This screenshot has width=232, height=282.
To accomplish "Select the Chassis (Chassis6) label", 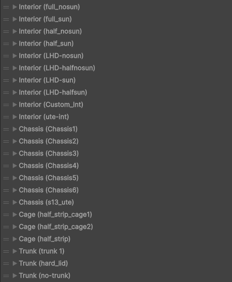I will pos(49,190).
